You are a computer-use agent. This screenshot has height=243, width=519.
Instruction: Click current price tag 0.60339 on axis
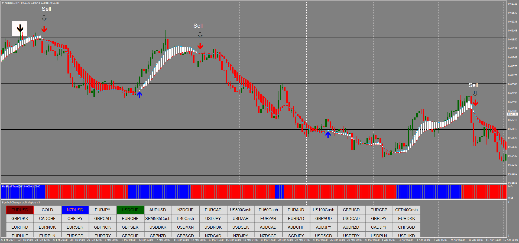coord(512,114)
